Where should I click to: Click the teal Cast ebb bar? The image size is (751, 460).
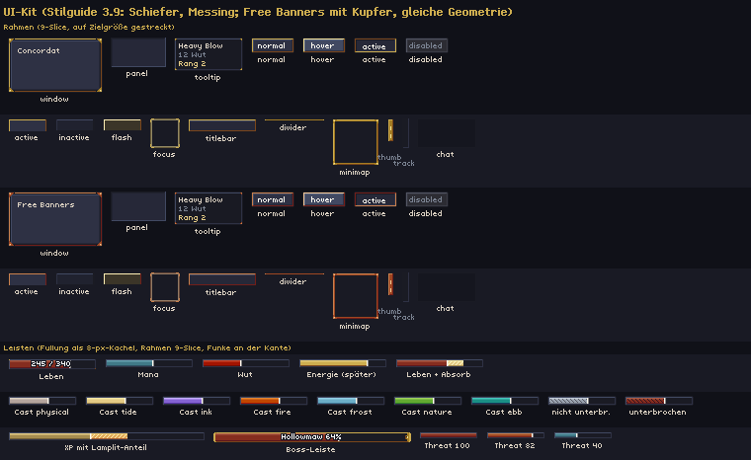(x=505, y=401)
